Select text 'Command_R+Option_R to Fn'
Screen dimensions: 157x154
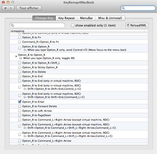41,42
